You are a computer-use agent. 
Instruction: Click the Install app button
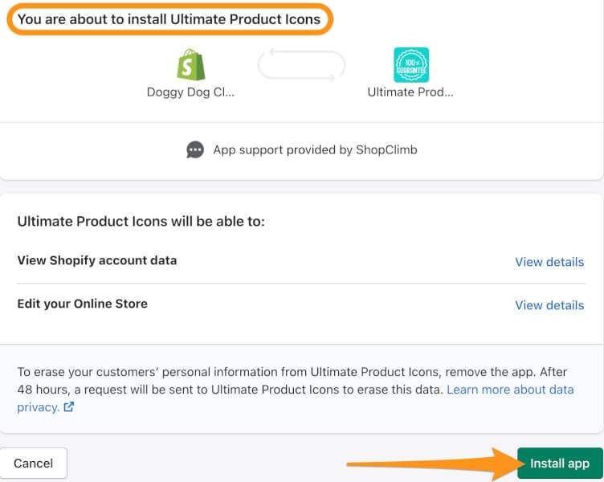pos(560,463)
